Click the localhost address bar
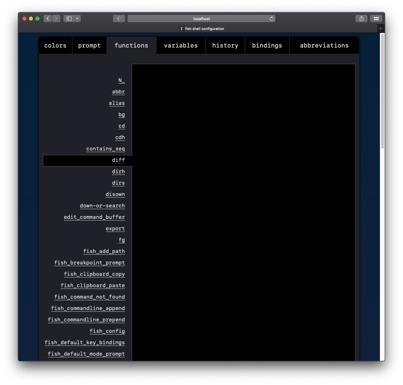Viewport: 403px width, 385px height. [x=201, y=19]
